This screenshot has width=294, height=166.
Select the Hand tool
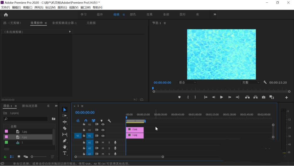click(65, 147)
